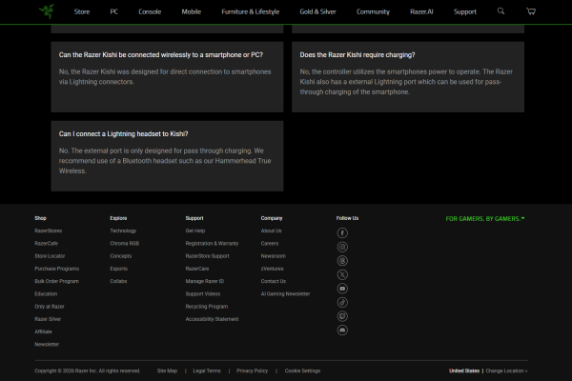Open RazerStore Support link
The height and width of the screenshot is (381, 572).
pos(207,256)
